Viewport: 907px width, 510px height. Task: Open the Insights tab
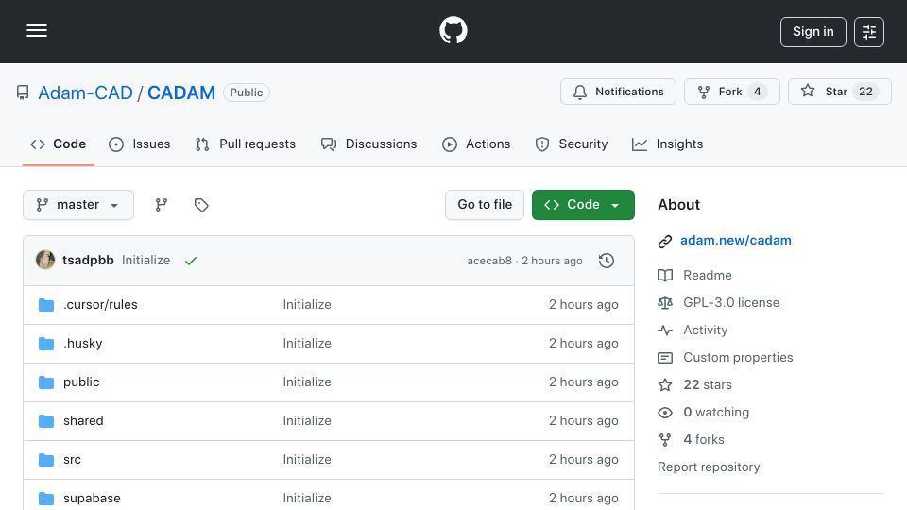tap(668, 144)
